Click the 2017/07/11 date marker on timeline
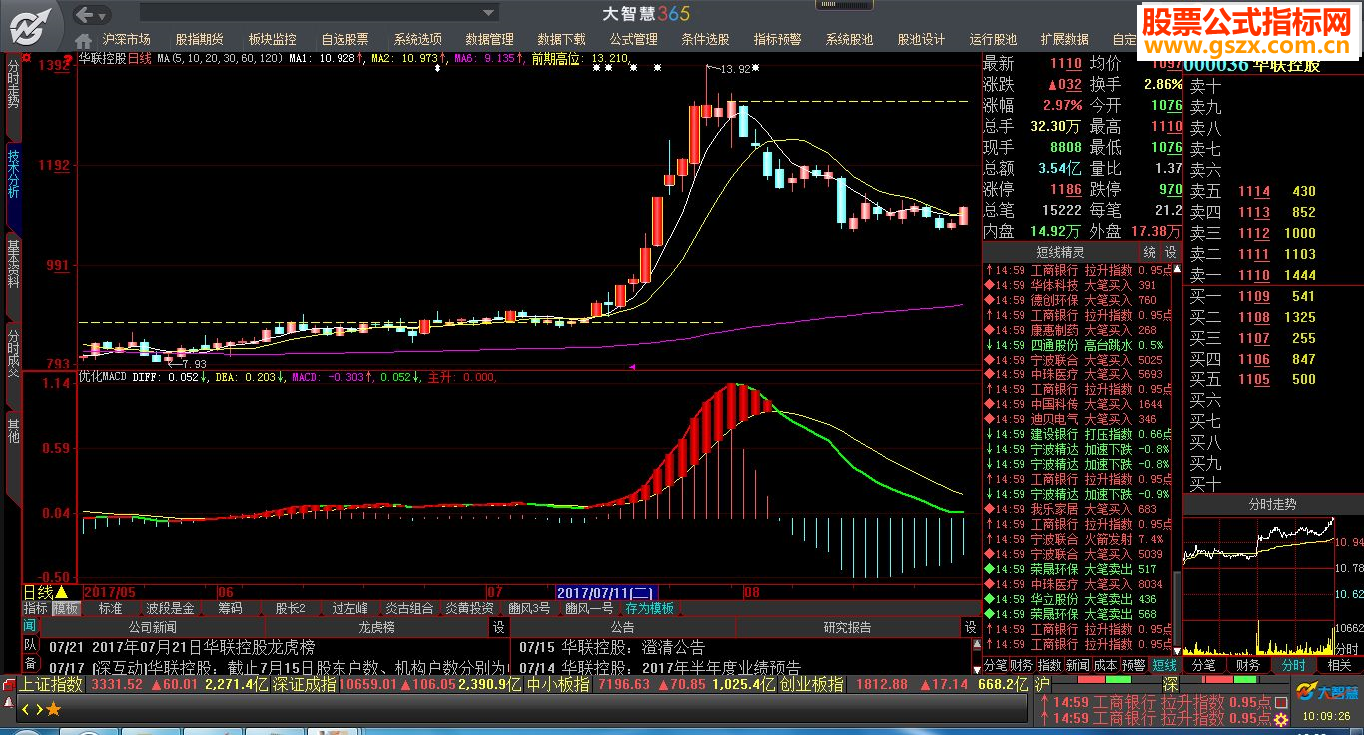1364x735 pixels. click(606, 592)
